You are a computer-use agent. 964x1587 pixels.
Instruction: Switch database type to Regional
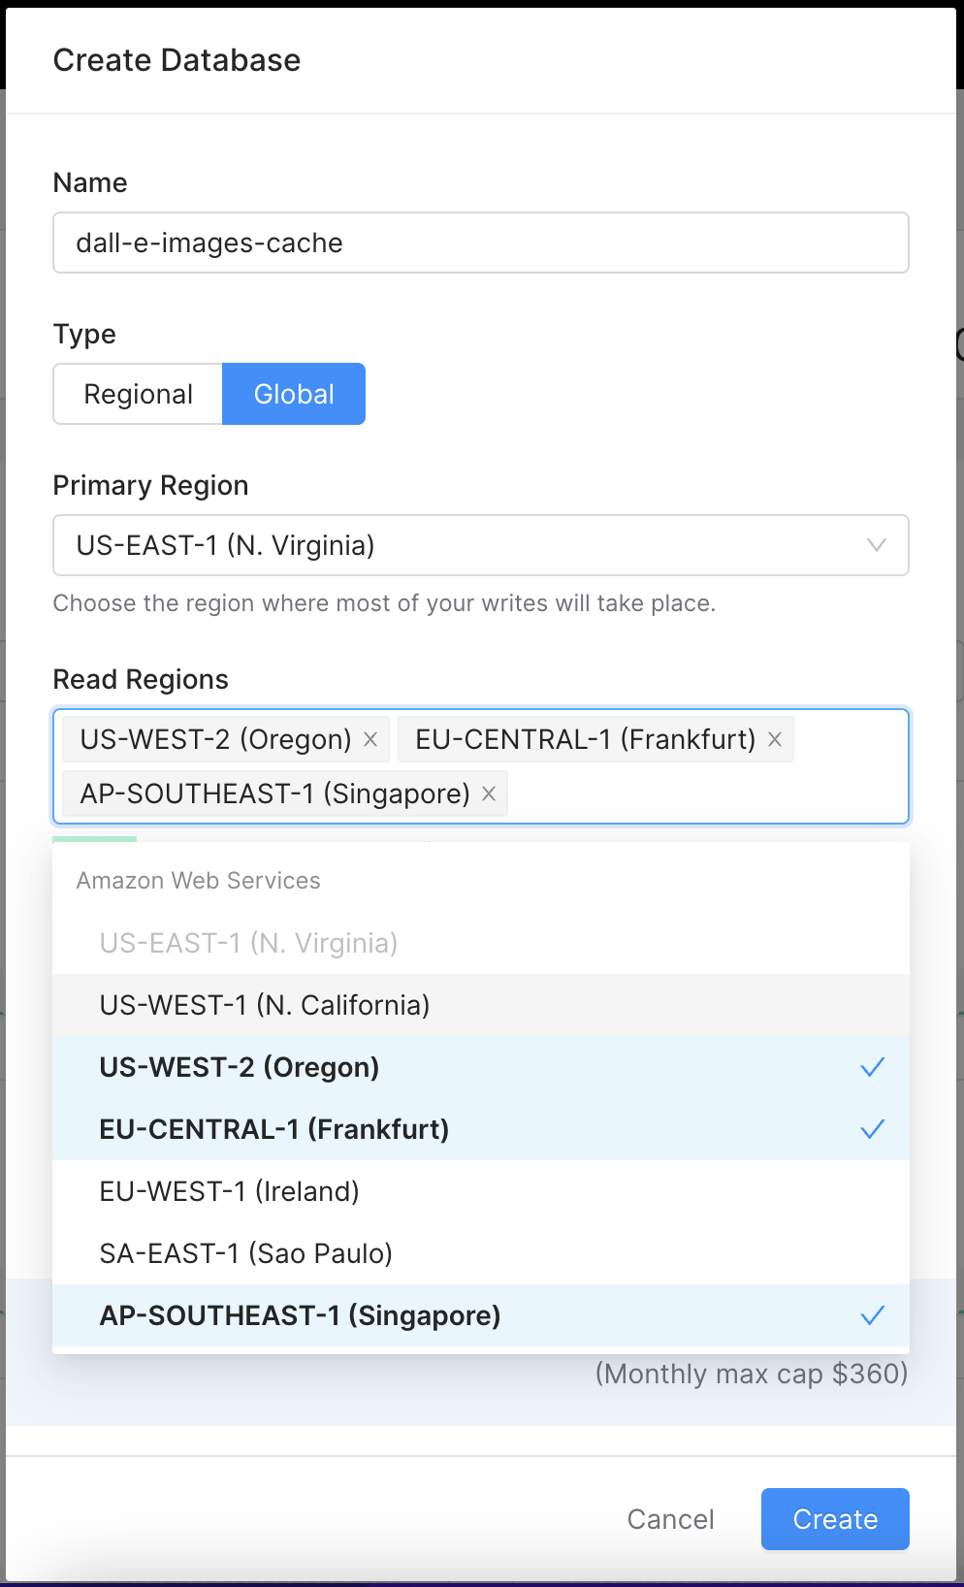pyautogui.click(x=138, y=394)
